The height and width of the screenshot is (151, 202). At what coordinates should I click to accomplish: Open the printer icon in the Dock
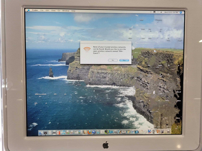click(54, 133)
